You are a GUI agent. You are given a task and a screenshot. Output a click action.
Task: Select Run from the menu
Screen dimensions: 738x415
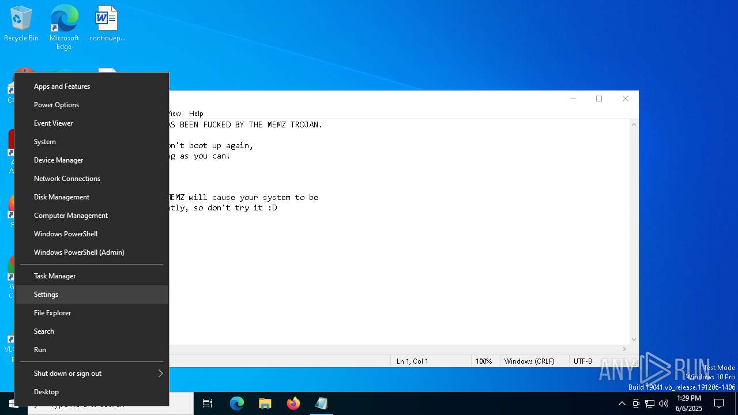point(92,350)
